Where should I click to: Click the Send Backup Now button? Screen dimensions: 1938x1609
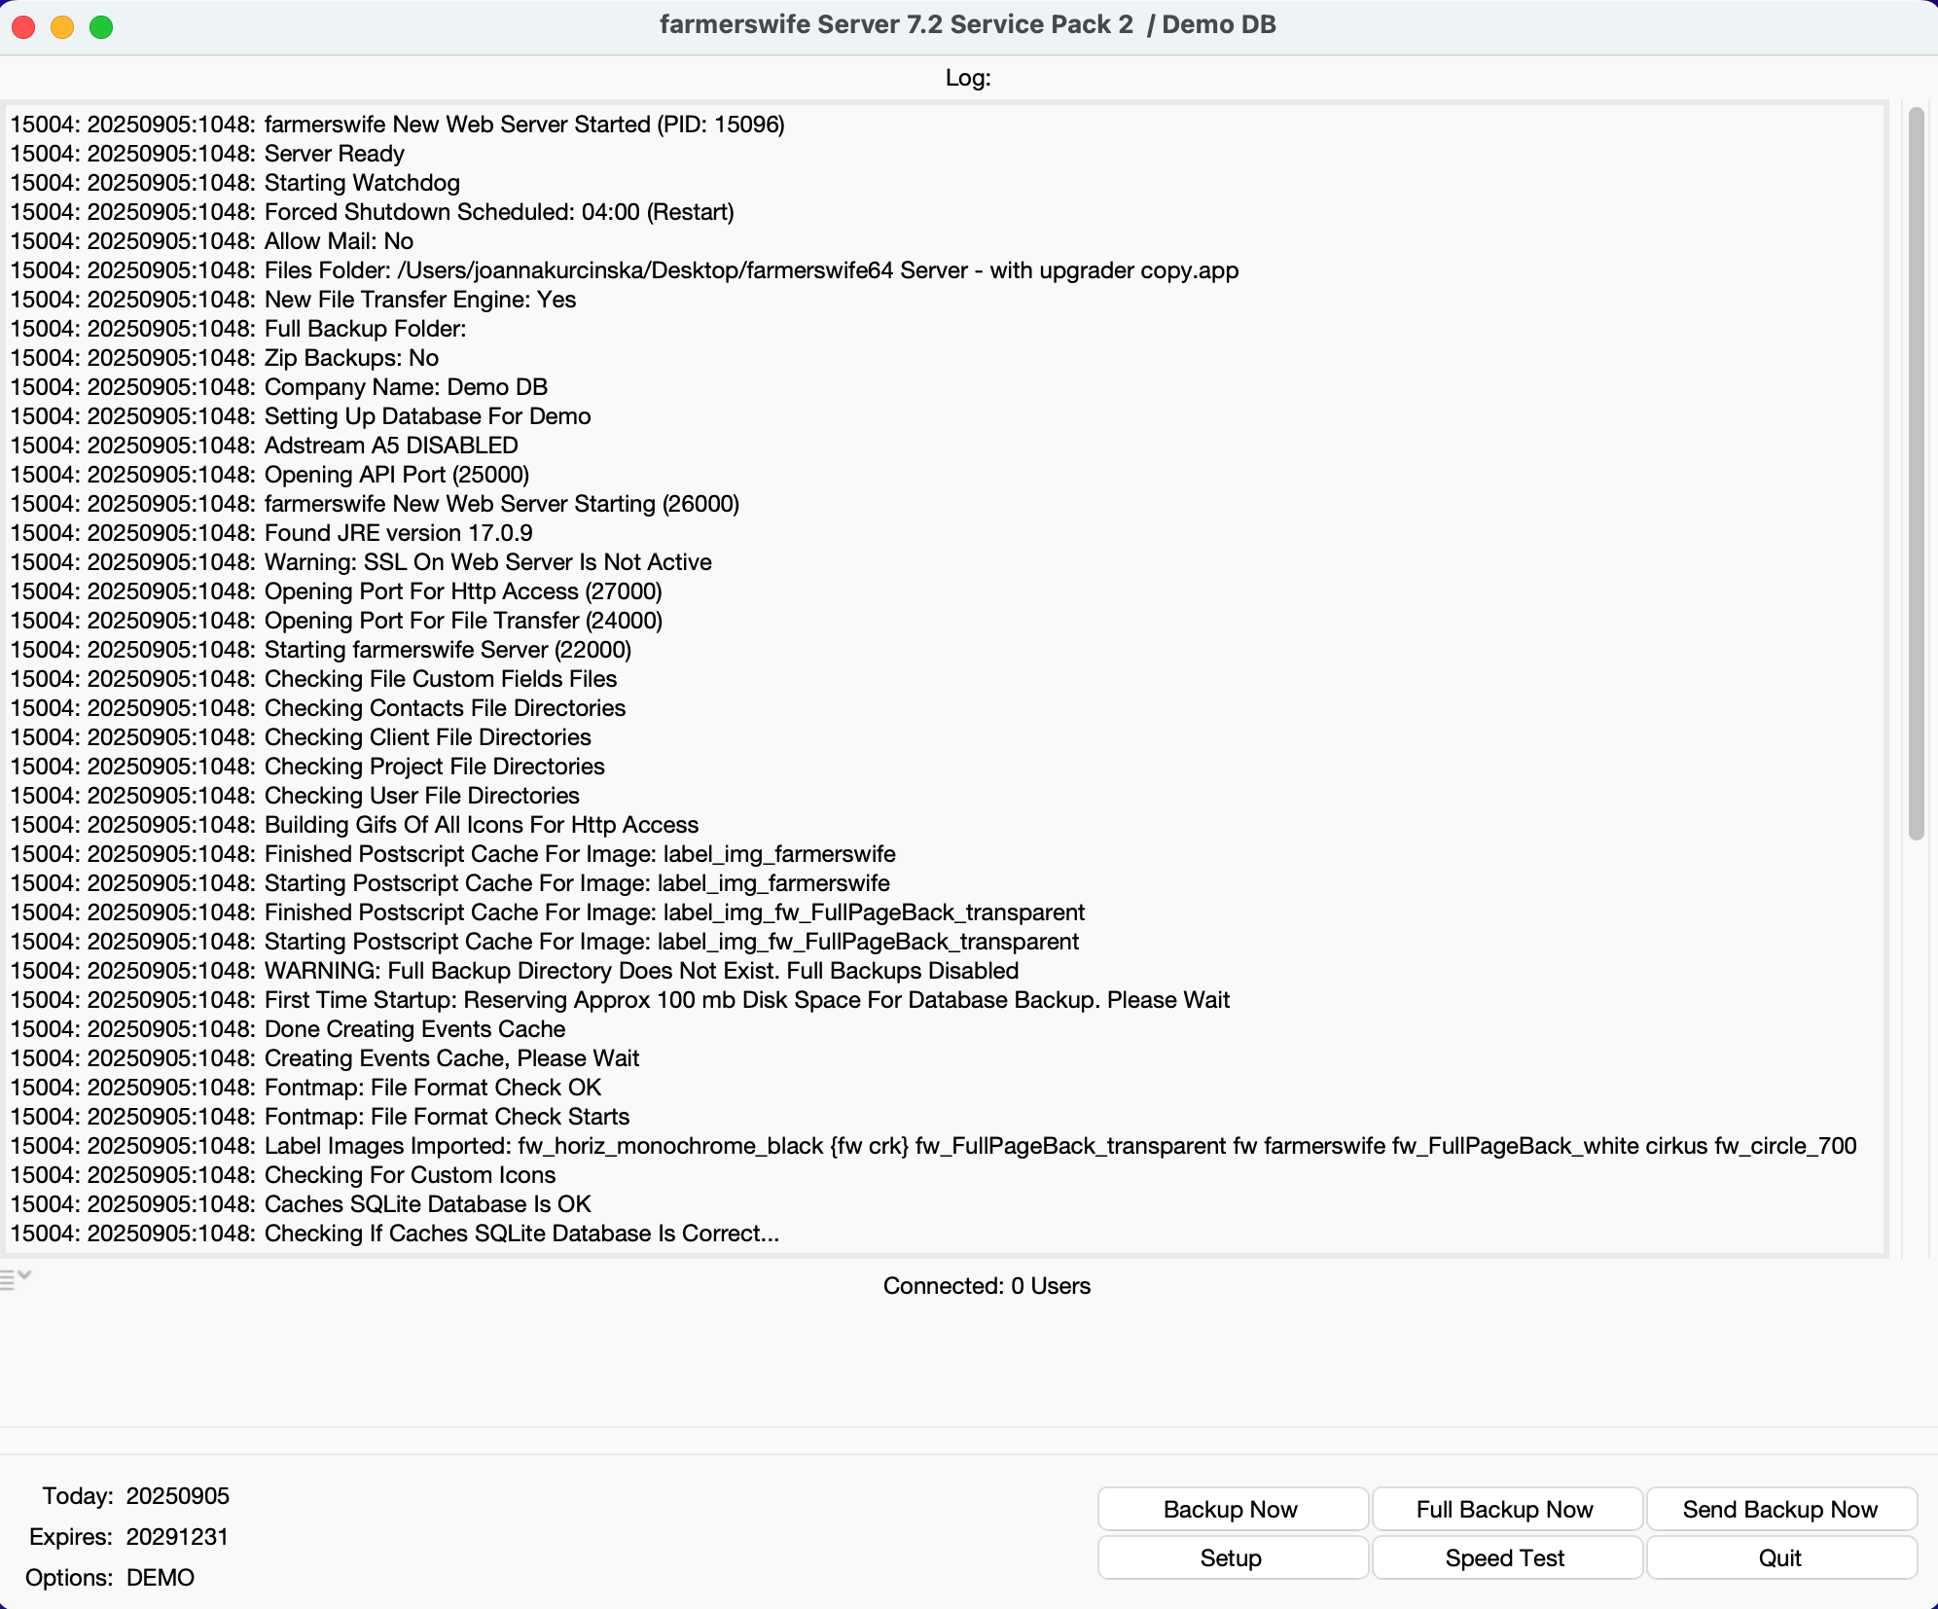click(x=1779, y=1509)
